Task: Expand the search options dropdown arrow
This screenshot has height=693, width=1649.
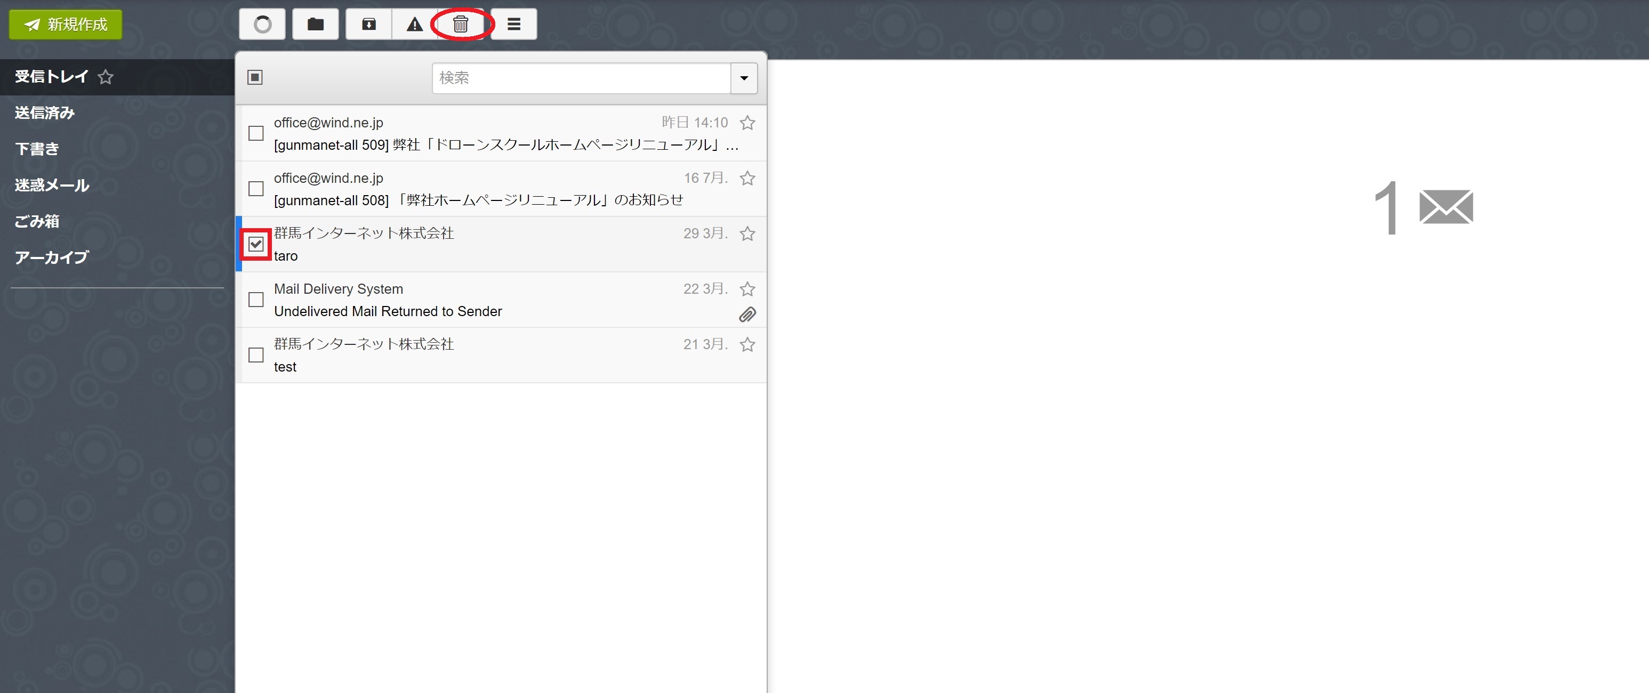Action: click(x=744, y=78)
